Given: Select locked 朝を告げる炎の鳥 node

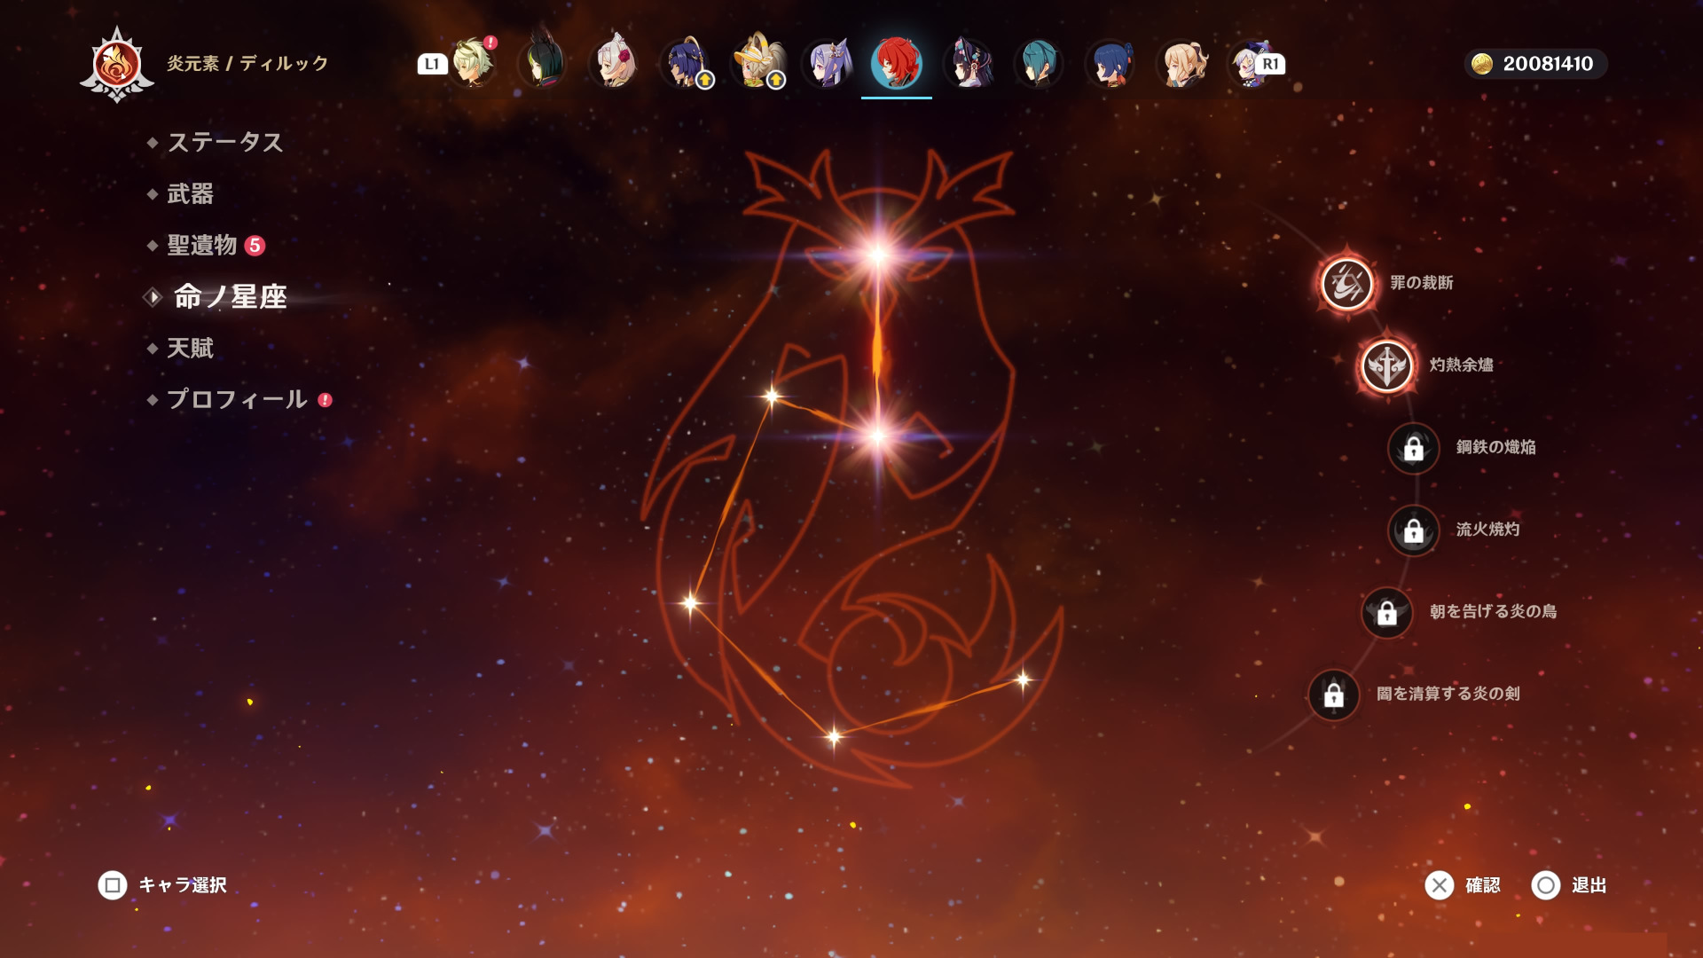Looking at the screenshot, I should point(1386,612).
